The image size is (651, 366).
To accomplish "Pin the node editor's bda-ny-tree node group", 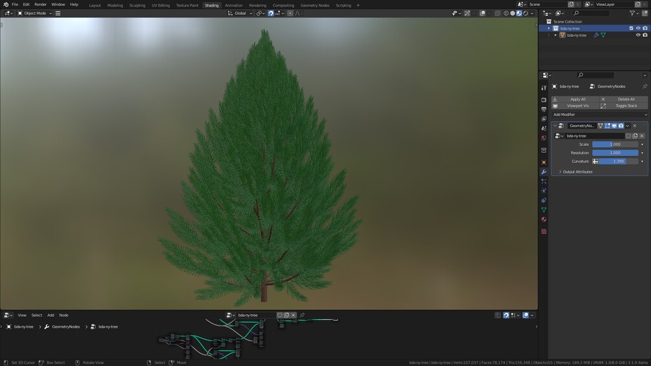I will [x=303, y=315].
